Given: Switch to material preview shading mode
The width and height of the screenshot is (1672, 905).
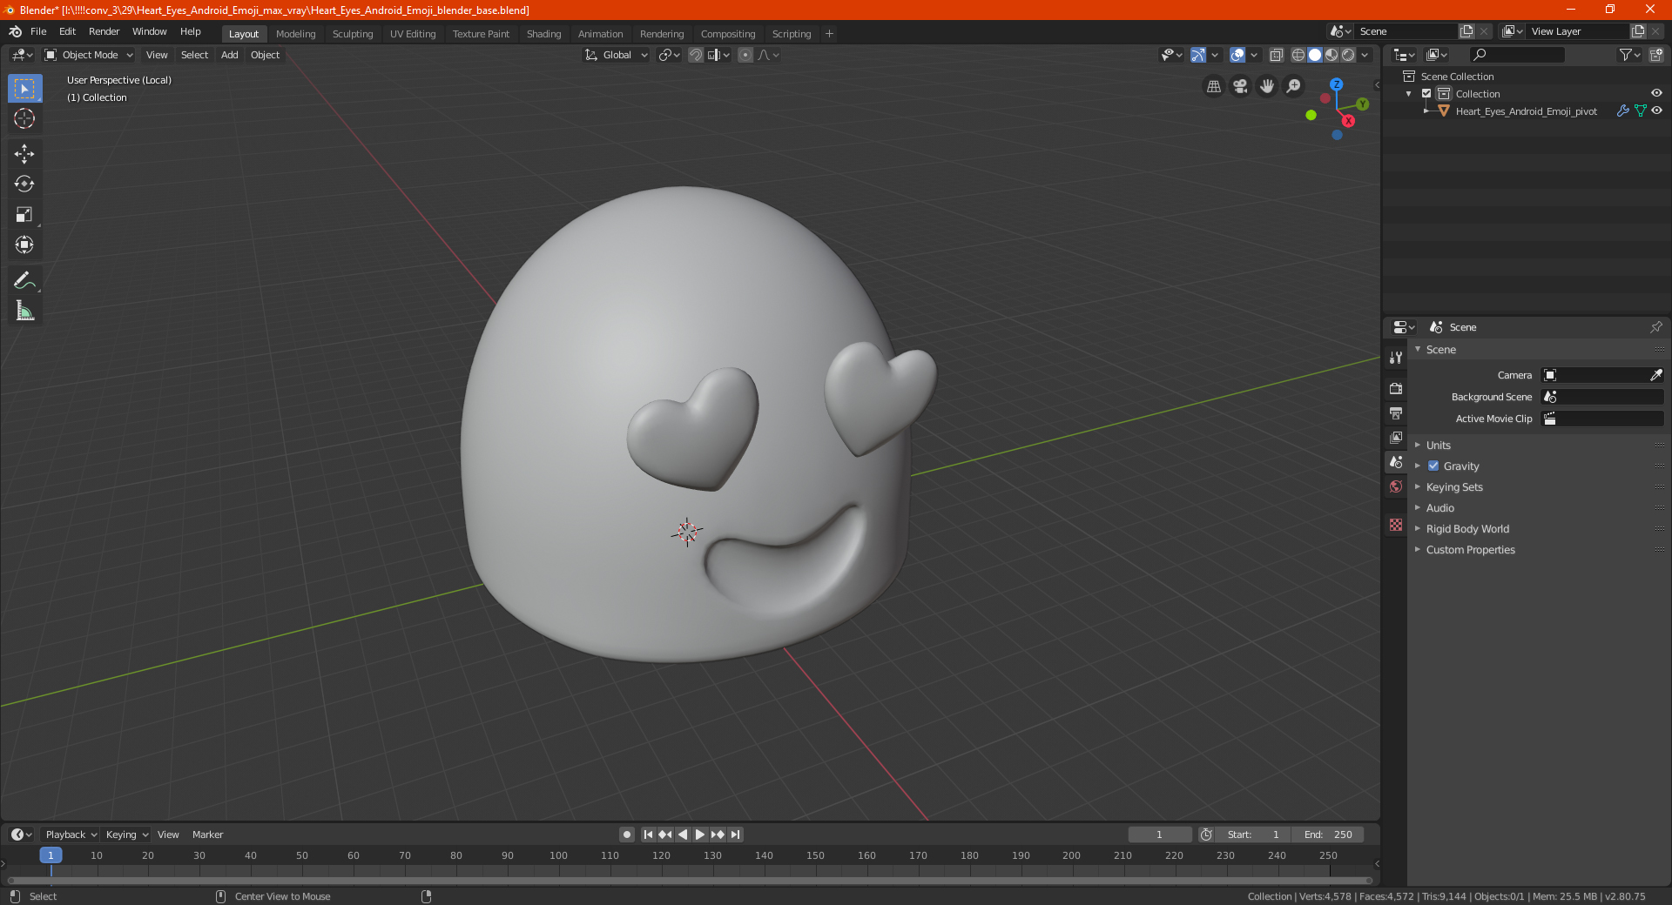Looking at the screenshot, I should click(x=1332, y=55).
